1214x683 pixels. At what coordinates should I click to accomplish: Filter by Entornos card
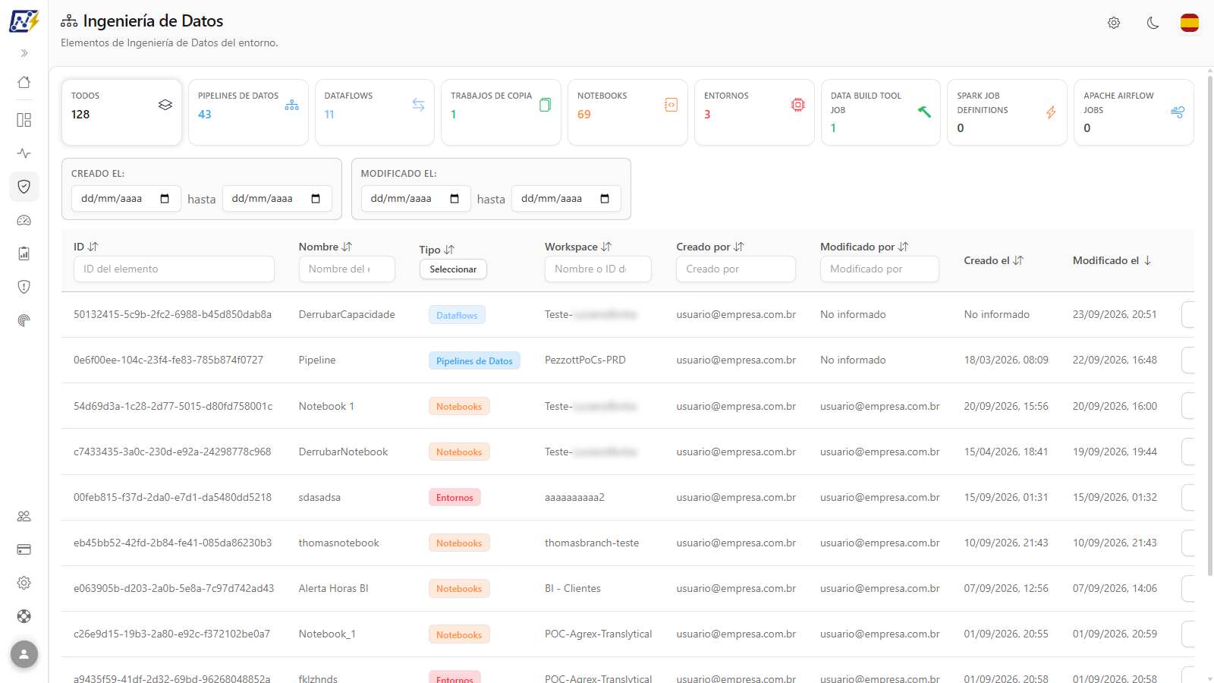pyautogui.click(x=754, y=112)
